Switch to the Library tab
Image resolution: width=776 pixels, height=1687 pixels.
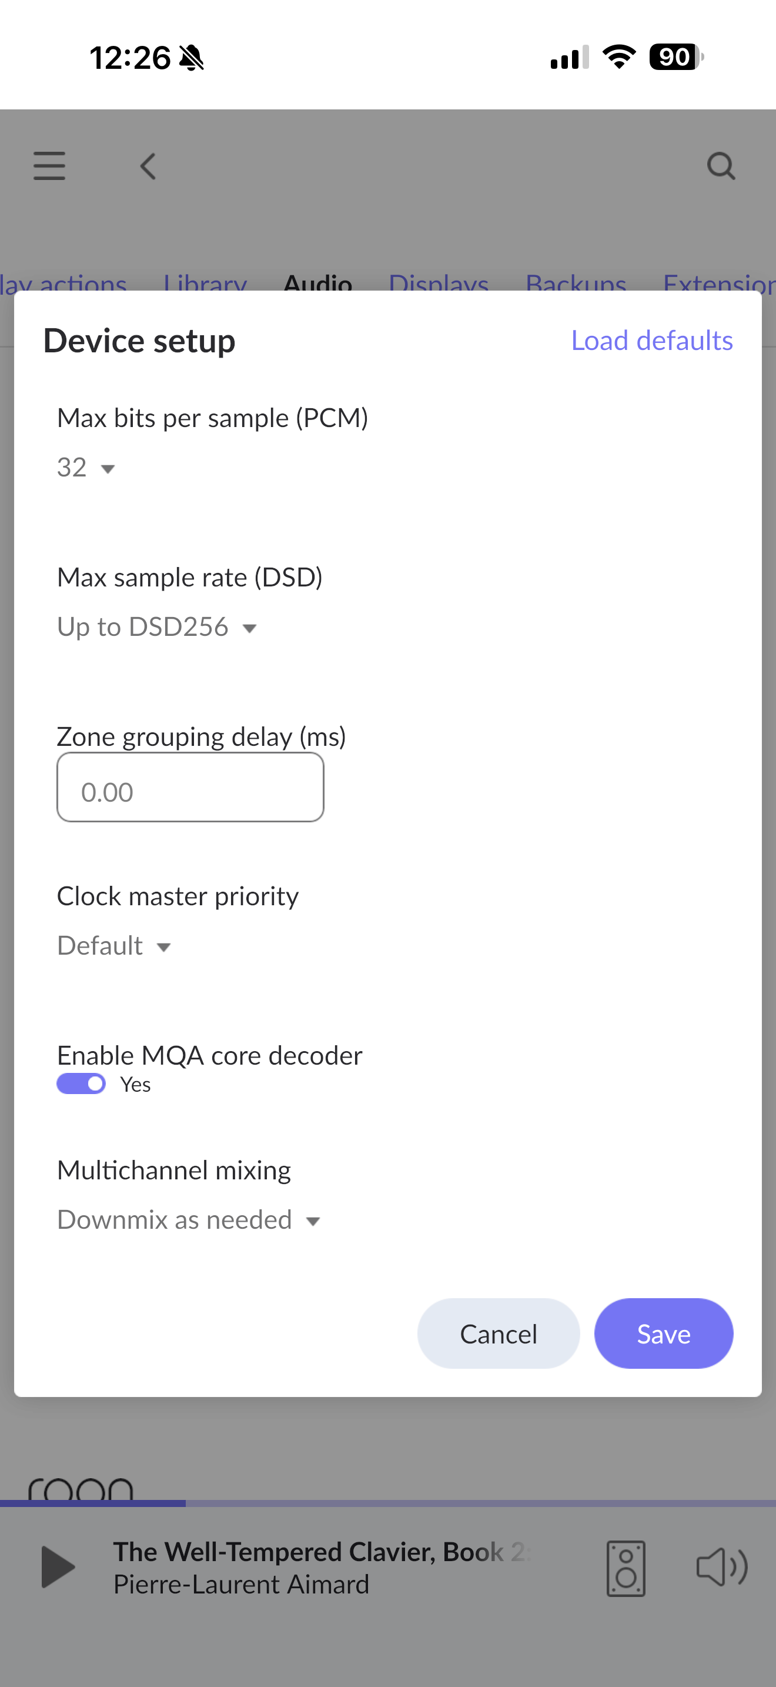205,283
